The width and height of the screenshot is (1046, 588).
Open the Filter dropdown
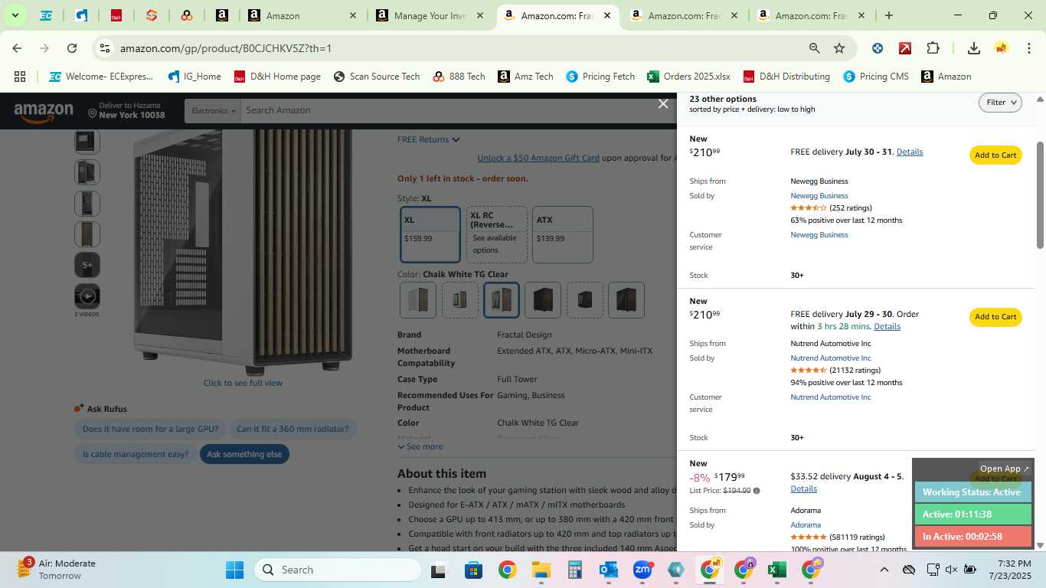[1000, 103]
